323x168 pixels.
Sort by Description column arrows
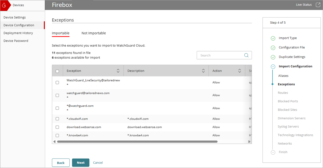(x=203, y=71)
